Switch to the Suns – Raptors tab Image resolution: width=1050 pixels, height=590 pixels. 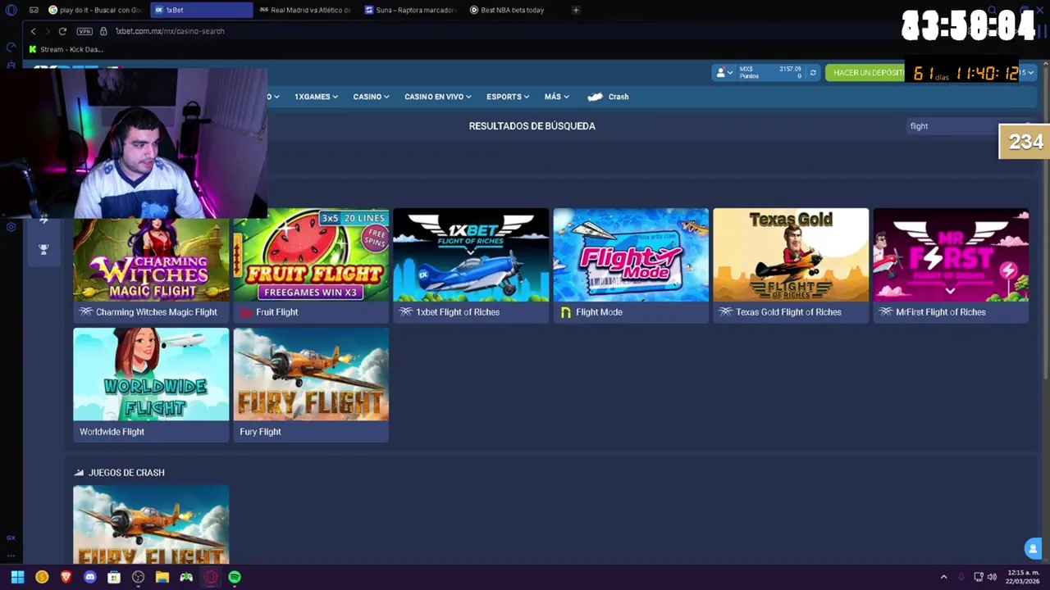click(x=410, y=10)
